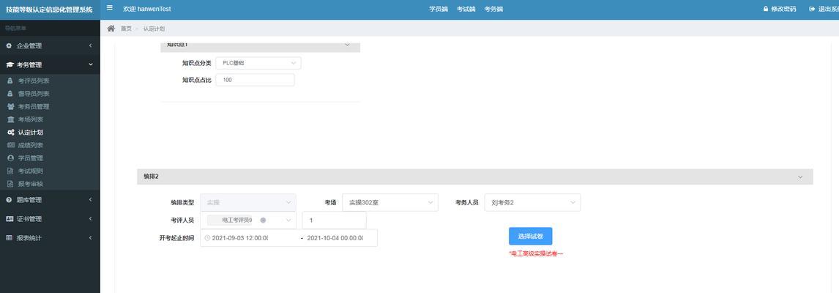Click the logout arrow icon

point(812,9)
